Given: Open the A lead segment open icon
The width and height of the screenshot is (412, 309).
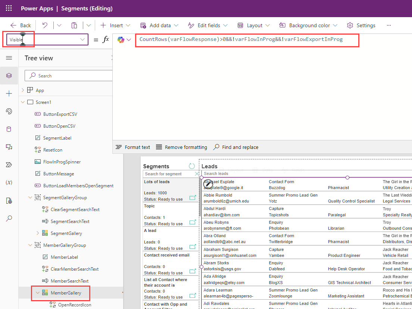Looking at the screenshot, I should (193, 247).
